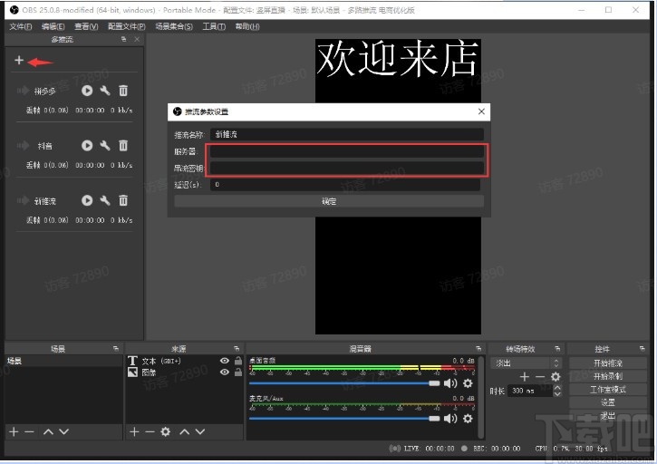Add a new multi-stream with the plus icon
Screen dimensions: 657x464
click(19, 61)
